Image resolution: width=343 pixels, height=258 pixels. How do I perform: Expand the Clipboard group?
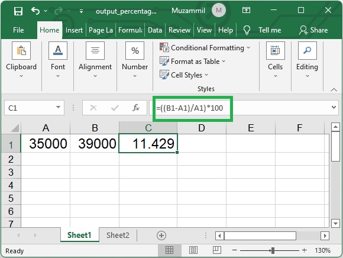click(21, 60)
